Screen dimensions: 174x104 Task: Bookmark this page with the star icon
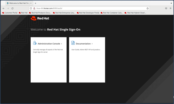148,8
